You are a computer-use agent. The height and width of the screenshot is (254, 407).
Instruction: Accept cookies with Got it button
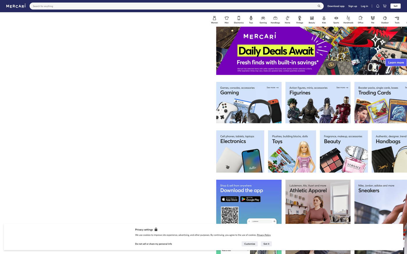coord(266,244)
